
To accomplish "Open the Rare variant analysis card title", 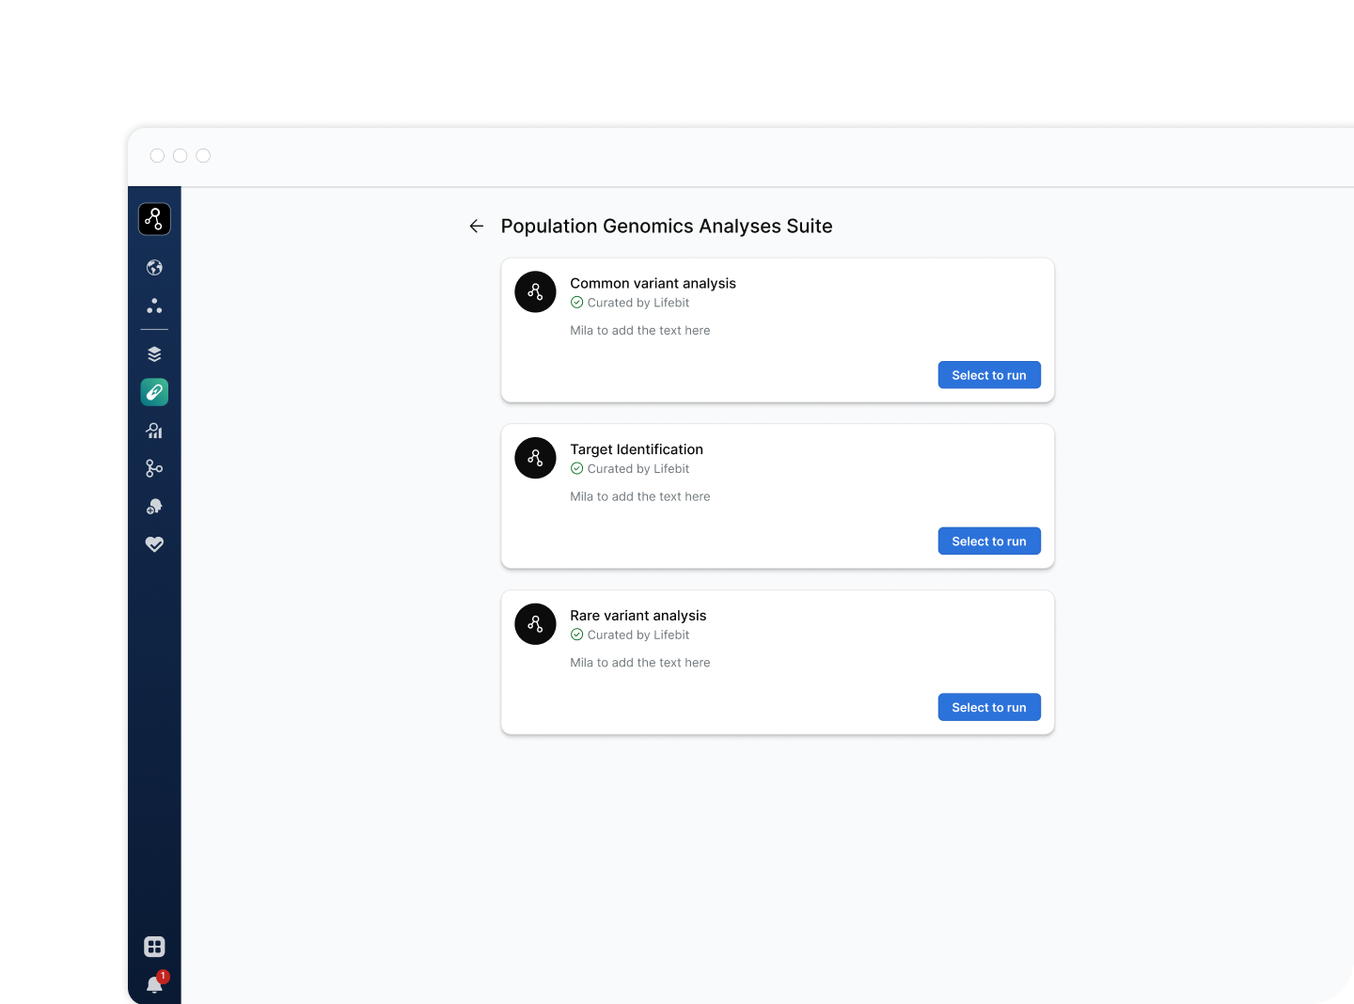I will pyautogui.click(x=638, y=616).
